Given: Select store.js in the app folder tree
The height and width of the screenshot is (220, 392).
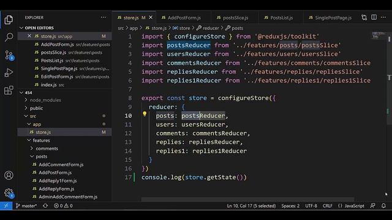Looking at the screenshot, I should coord(64,132).
